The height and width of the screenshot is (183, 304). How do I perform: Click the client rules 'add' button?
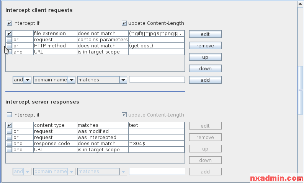[205, 80]
